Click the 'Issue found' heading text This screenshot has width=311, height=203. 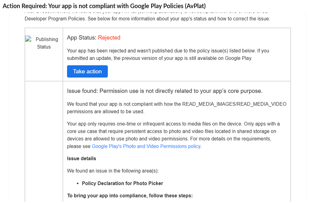tap(165, 91)
